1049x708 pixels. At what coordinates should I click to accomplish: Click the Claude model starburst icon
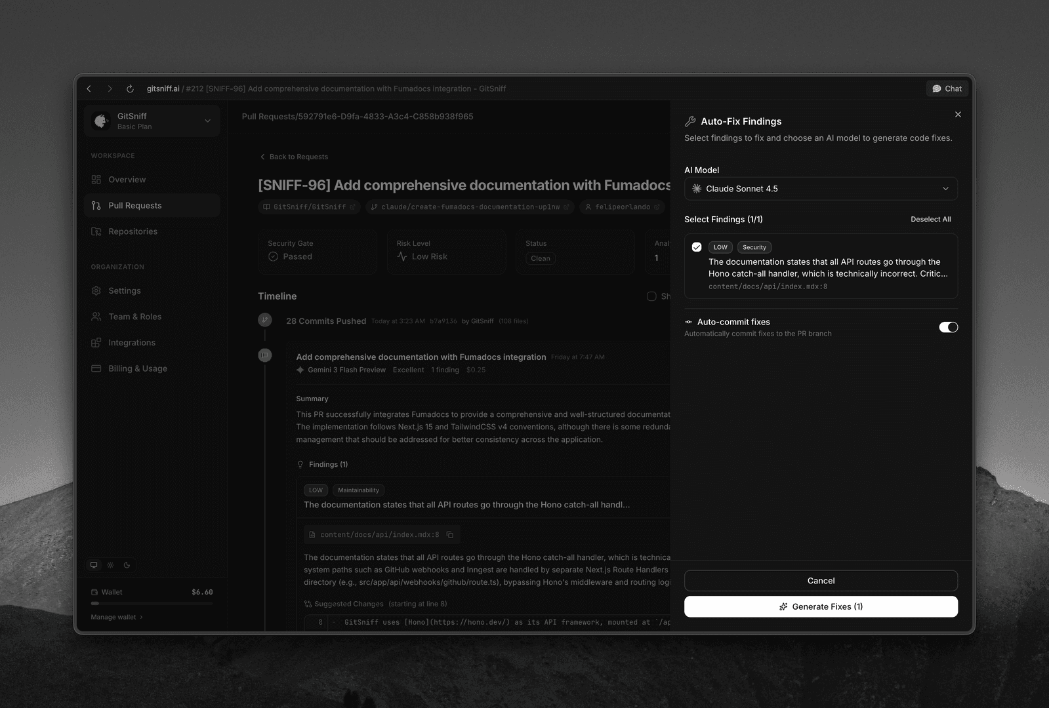[x=697, y=189]
